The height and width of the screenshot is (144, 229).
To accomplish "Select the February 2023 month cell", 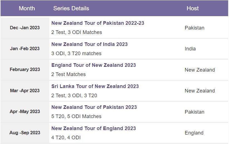I will pyautogui.click(x=25, y=70).
